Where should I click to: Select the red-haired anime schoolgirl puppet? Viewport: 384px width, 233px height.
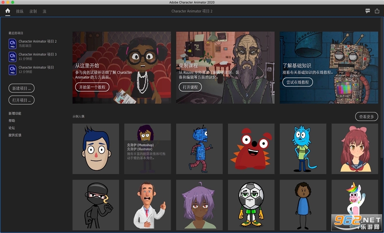tap(355, 149)
